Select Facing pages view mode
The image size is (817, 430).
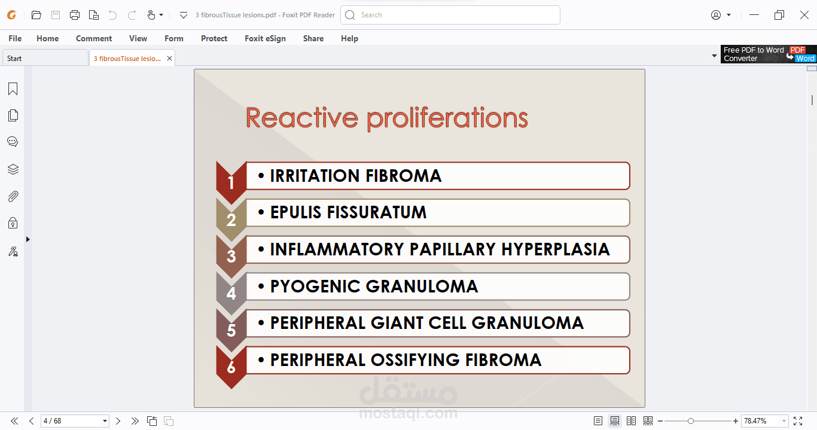click(x=631, y=421)
